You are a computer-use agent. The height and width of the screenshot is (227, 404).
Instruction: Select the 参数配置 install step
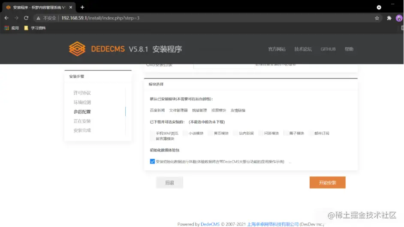pos(82,112)
